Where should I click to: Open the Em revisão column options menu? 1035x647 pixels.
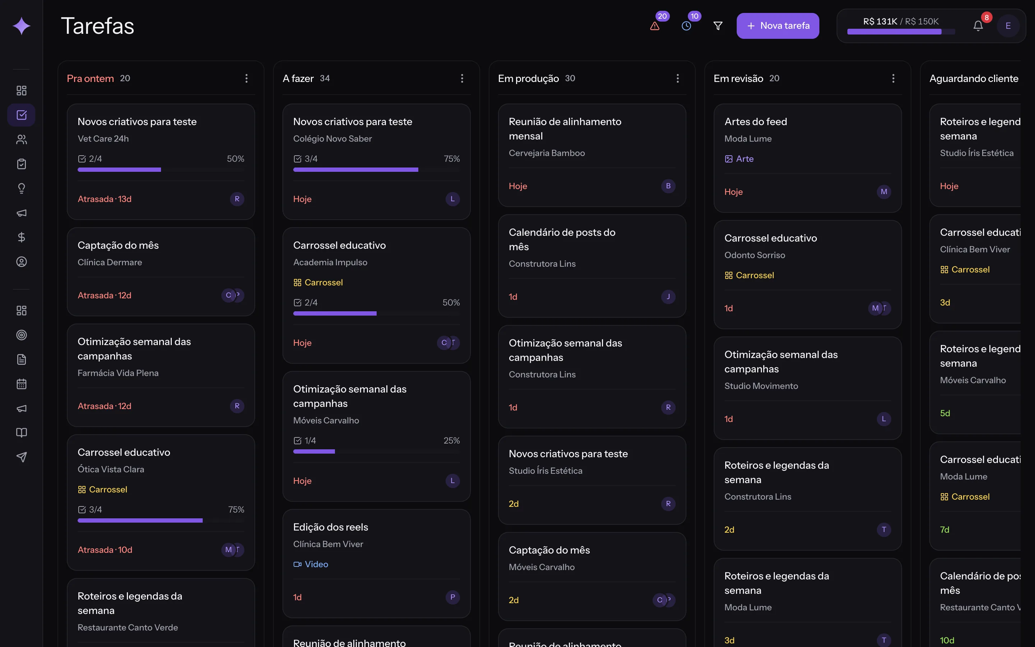893,78
